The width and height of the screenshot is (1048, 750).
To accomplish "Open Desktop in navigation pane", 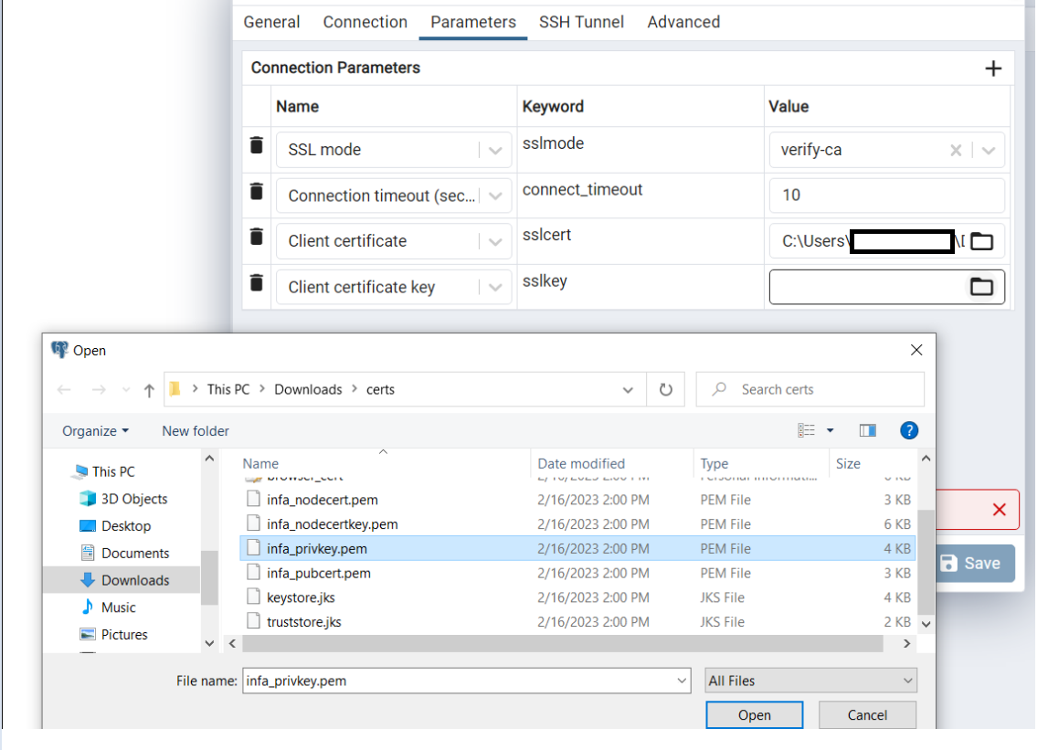I will point(116,526).
